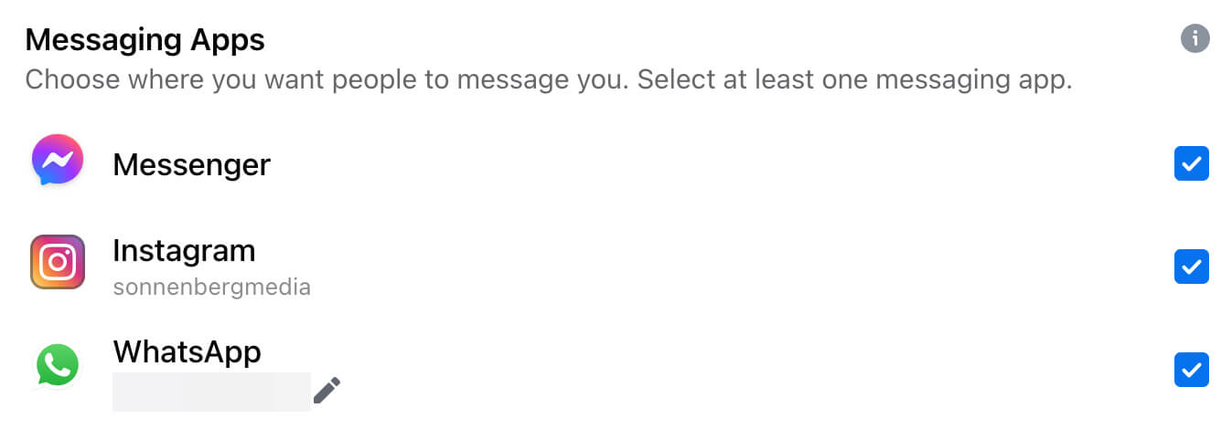Image resolution: width=1232 pixels, height=429 pixels.
Task: Uncheck the Messenger checkbox
Action: tap(1192, 164)
